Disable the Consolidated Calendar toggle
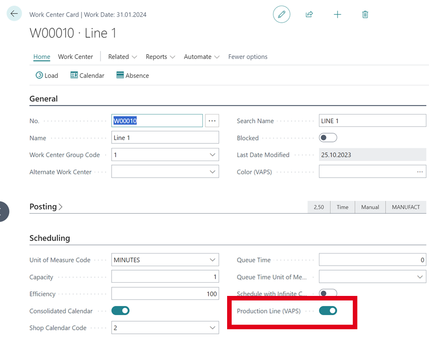This screenshot has height=355, width=429. tap(120, 311)
